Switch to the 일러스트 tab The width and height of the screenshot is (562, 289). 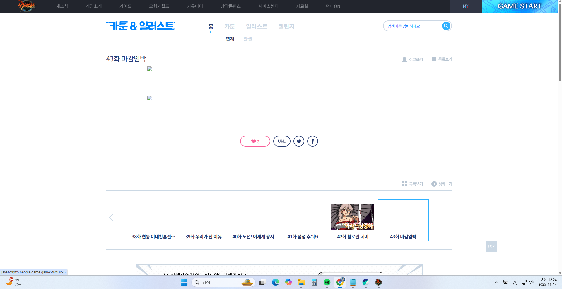257,27
